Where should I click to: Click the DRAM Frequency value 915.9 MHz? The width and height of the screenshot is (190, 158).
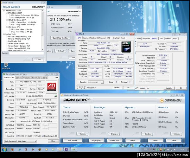tap(163, 55)
